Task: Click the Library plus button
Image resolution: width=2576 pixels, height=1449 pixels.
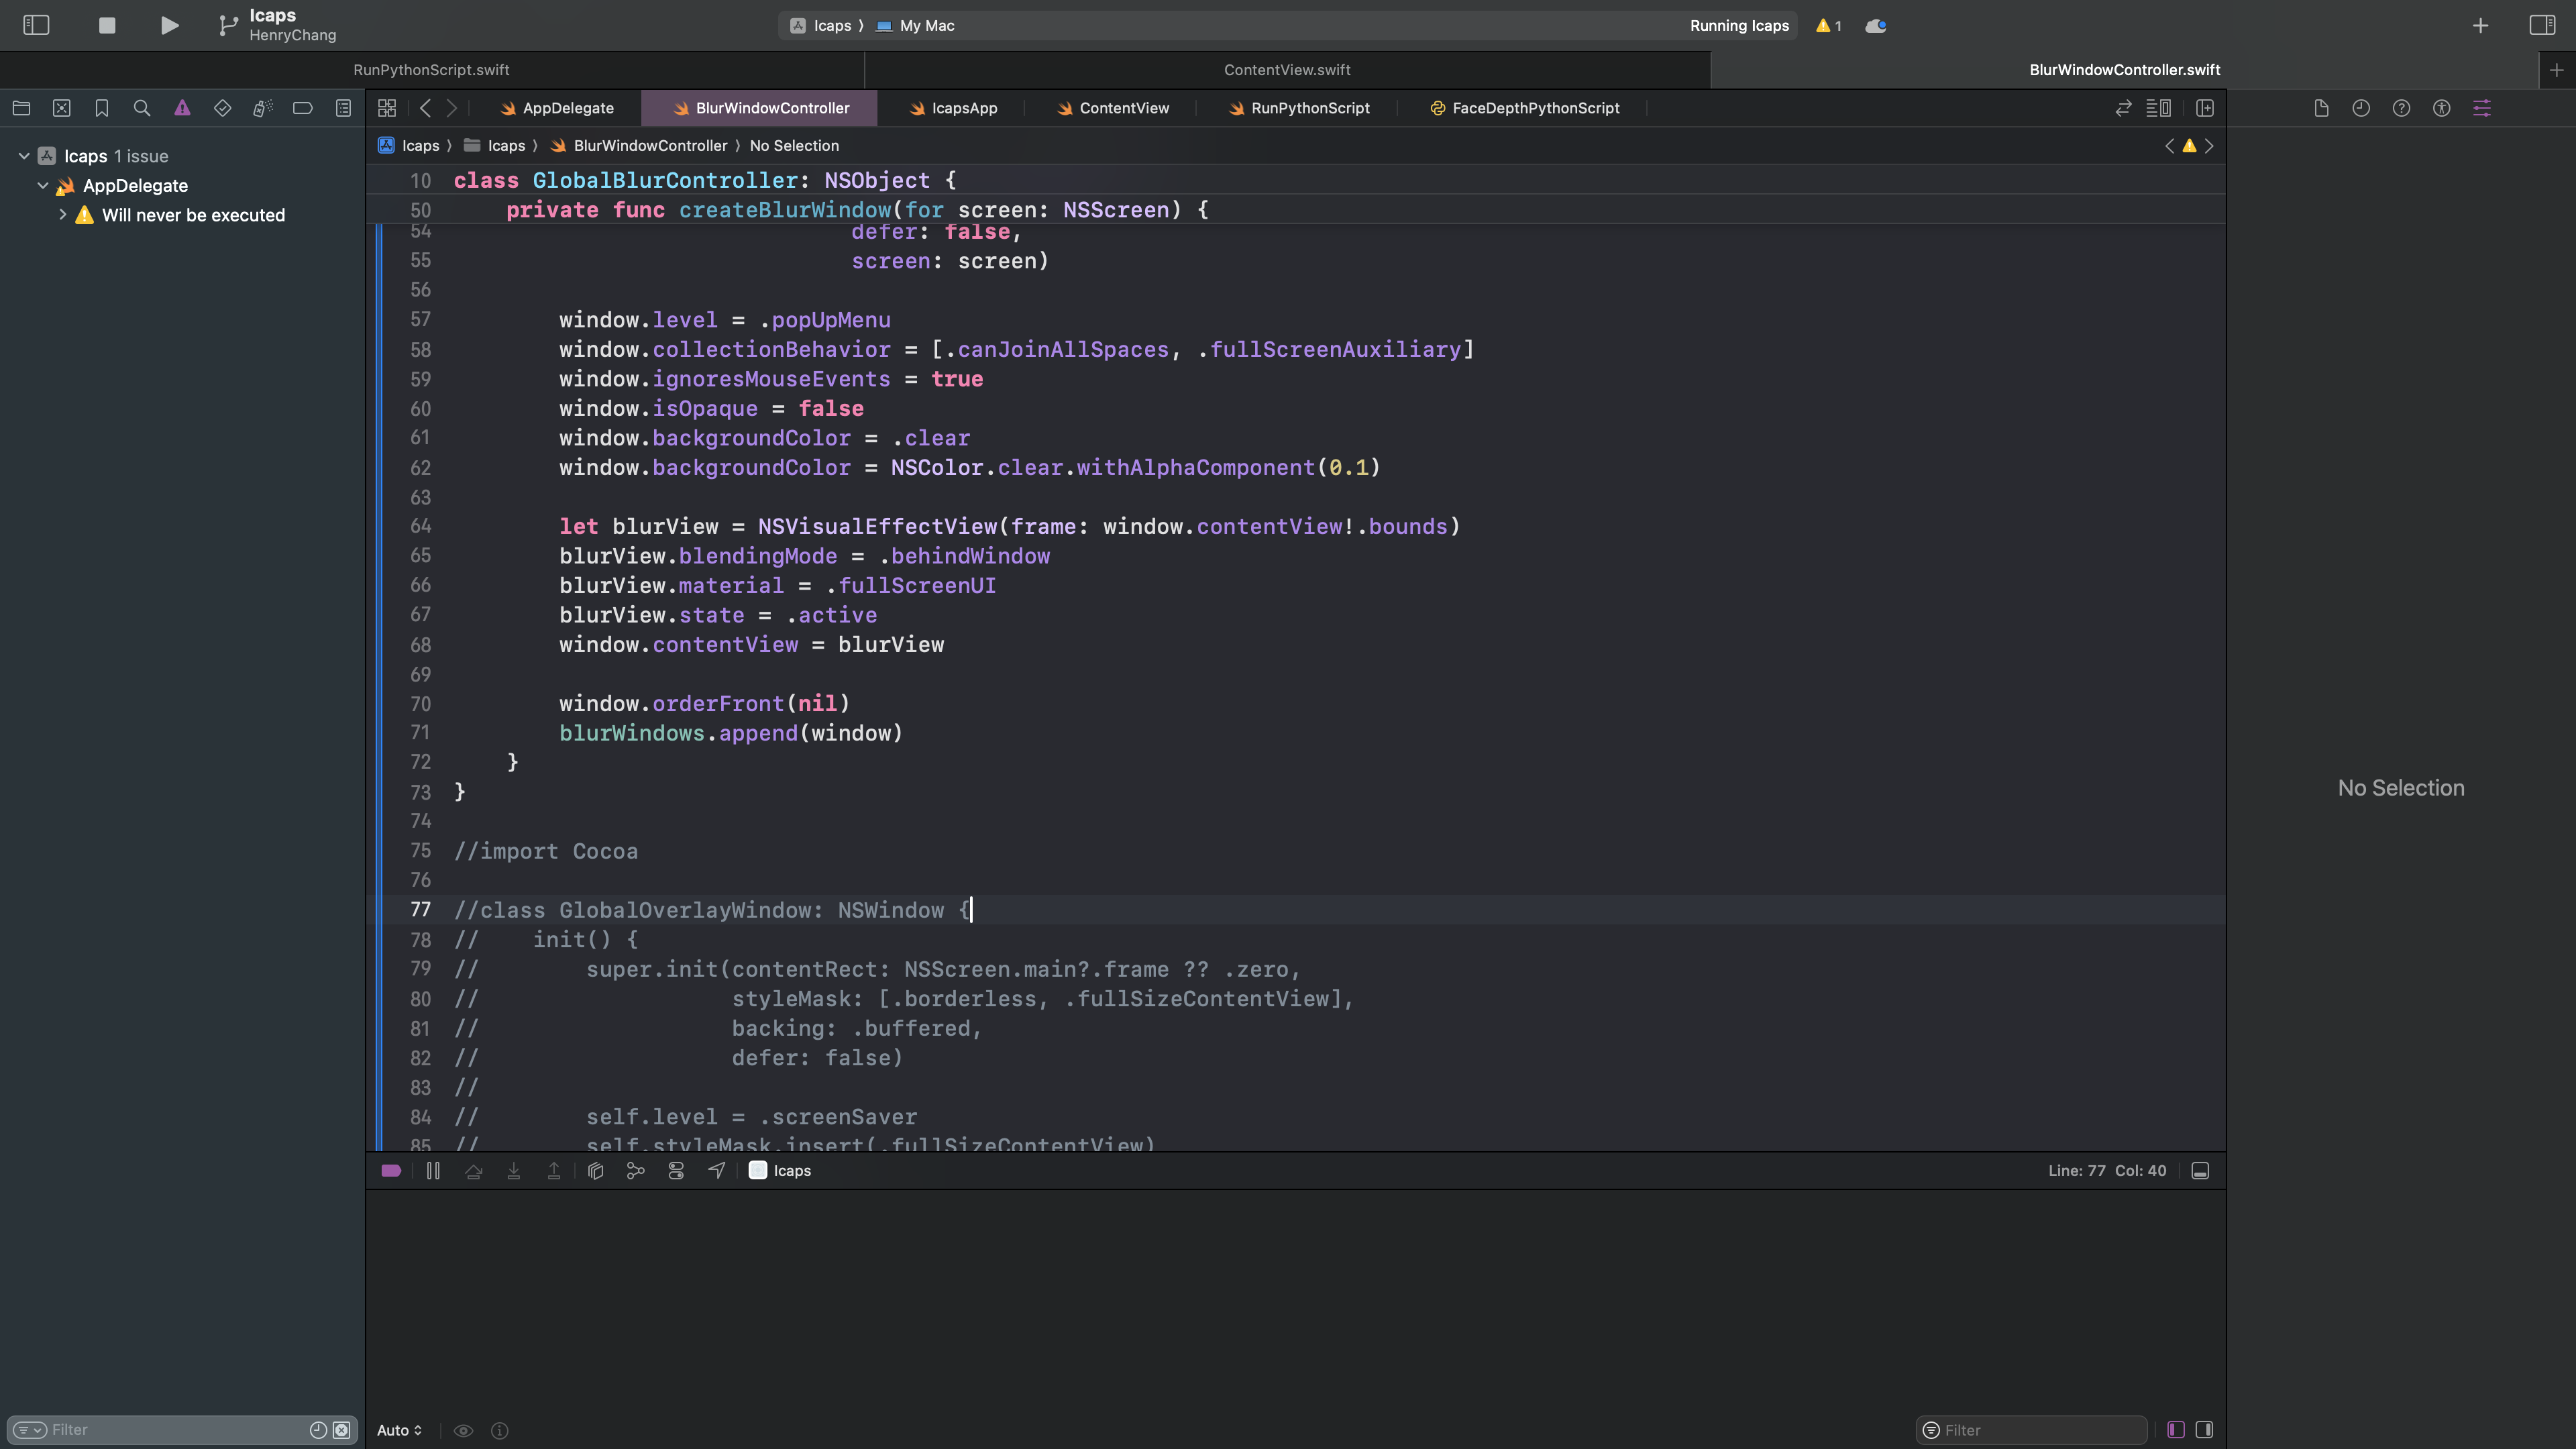Action: pyautogui.click(x=2480, y=25)
